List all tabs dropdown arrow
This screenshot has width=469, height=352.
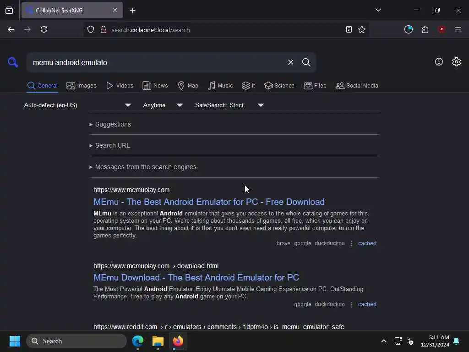(378, 10)
